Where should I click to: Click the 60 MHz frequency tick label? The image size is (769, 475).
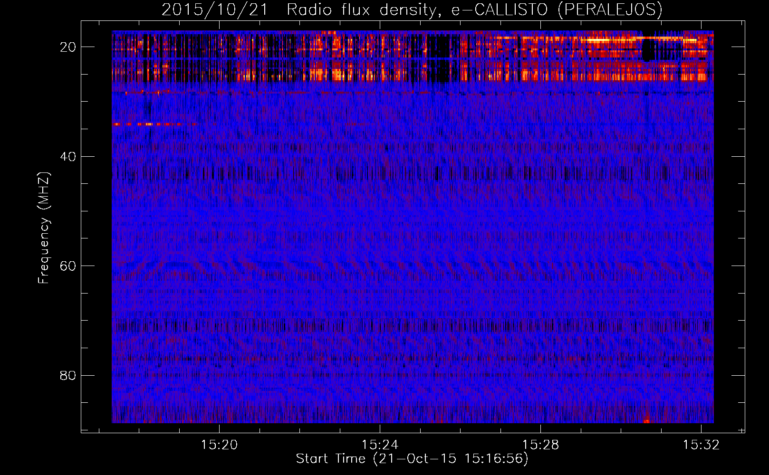[68, 266]
